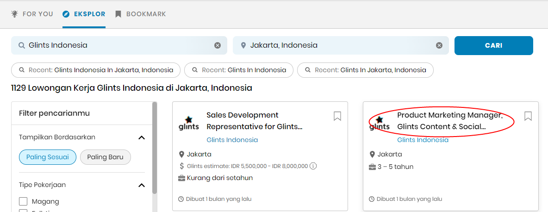
Task: Sort results by Paling Baru
Action: pyautogui.click(x=106, y=157)
